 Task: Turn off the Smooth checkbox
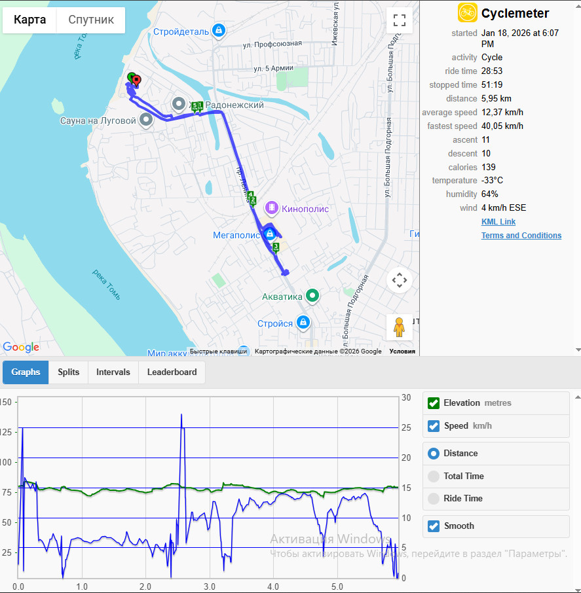[x=434, y=526]
